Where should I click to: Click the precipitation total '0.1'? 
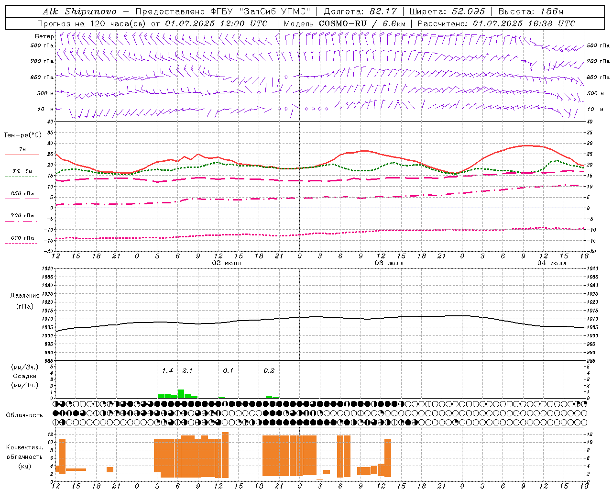tap(228, 370)
